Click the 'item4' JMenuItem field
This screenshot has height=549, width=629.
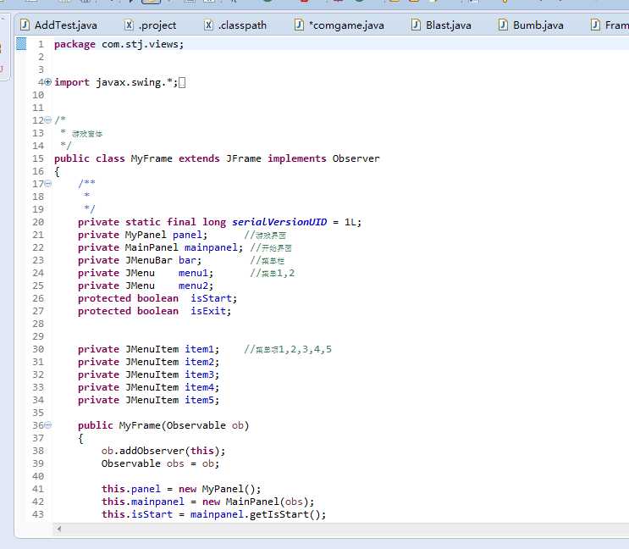(x=199, y=387)
